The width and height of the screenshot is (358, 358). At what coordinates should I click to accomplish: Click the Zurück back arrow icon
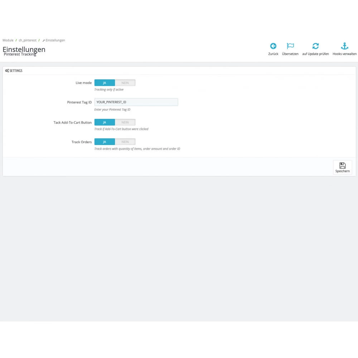tap(273, 46)
